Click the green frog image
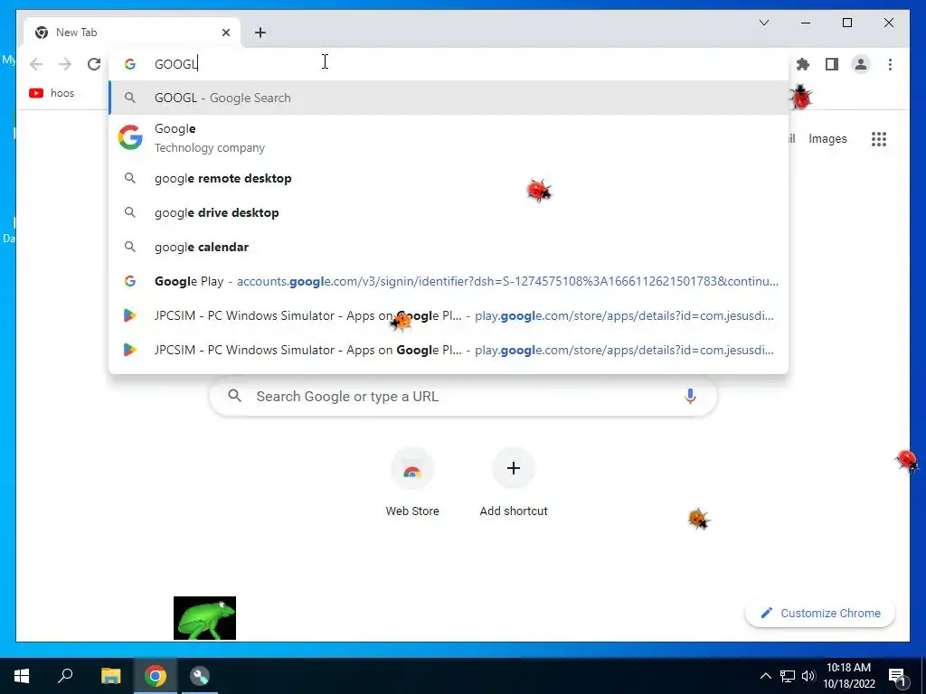The image size is (926, 694). [205, 618]
